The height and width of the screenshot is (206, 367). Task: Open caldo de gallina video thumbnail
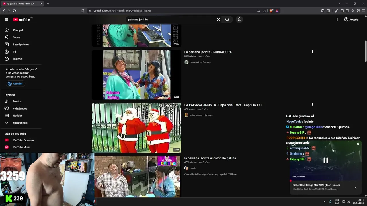[136, 177]
